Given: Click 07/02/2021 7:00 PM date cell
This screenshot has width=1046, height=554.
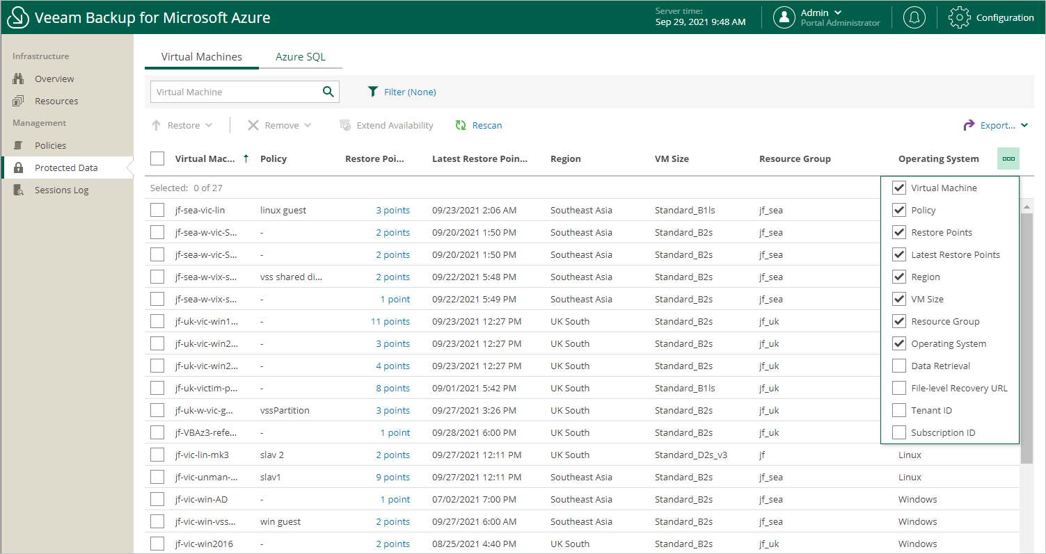Looking at the screenshot, I should point(474,499).
